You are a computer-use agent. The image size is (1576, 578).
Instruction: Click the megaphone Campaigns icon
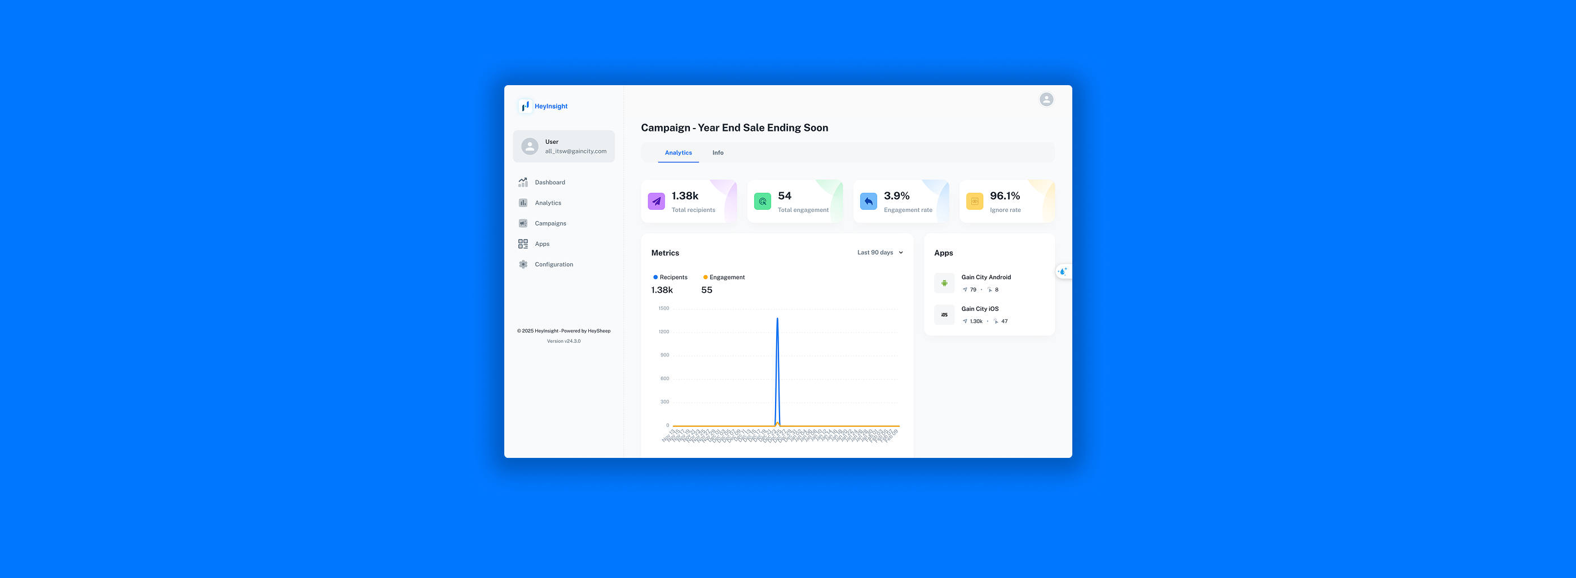[523, 223]
